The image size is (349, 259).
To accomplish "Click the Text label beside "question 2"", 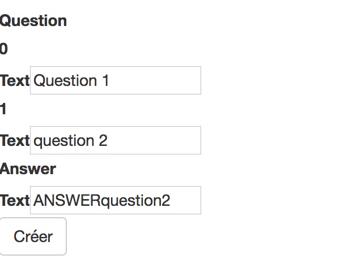I will point(15,141).
